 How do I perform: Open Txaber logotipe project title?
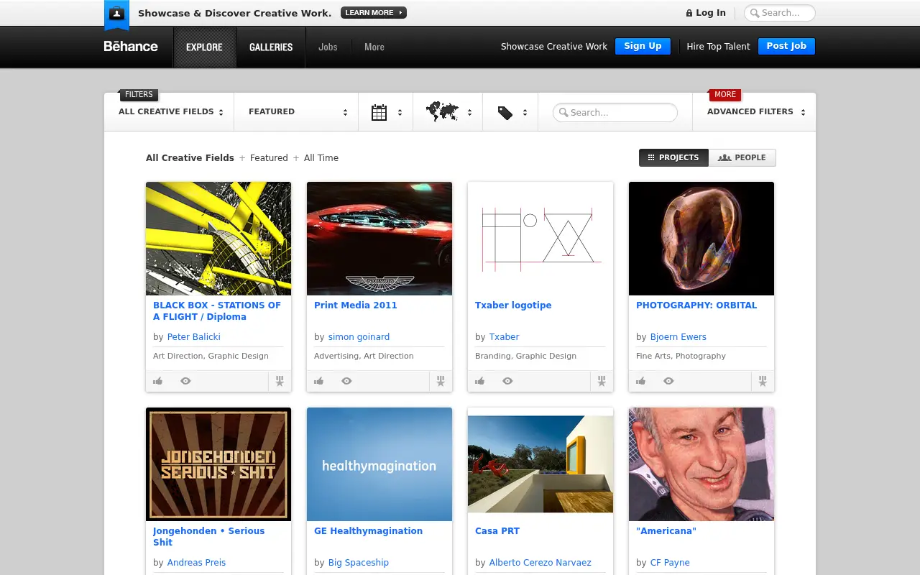click(x=513, y=305)
